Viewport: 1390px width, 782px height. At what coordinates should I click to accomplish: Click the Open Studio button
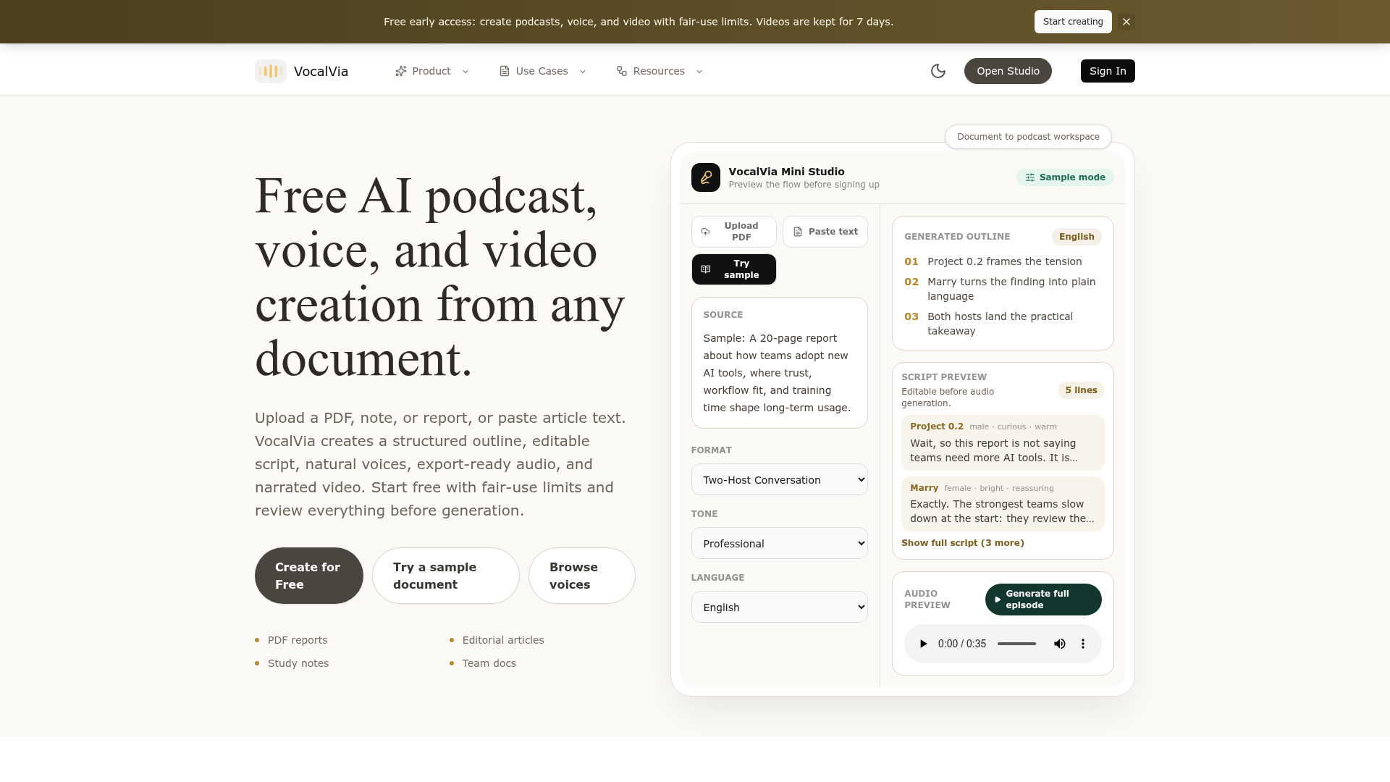coord(1008,71)
